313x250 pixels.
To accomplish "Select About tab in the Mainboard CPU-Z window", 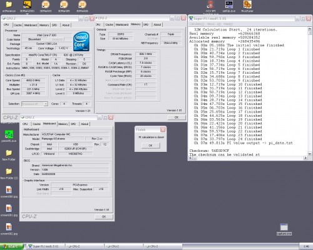I will [85, 124].
